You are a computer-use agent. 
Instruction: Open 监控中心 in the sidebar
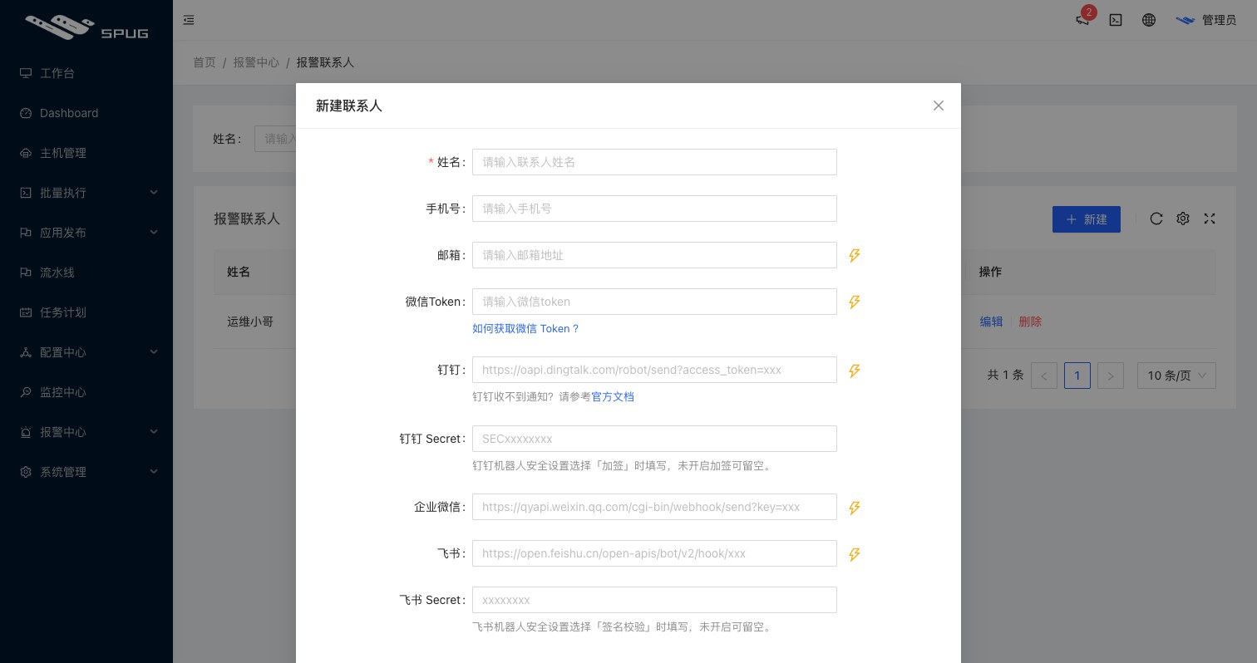point(86,392)
